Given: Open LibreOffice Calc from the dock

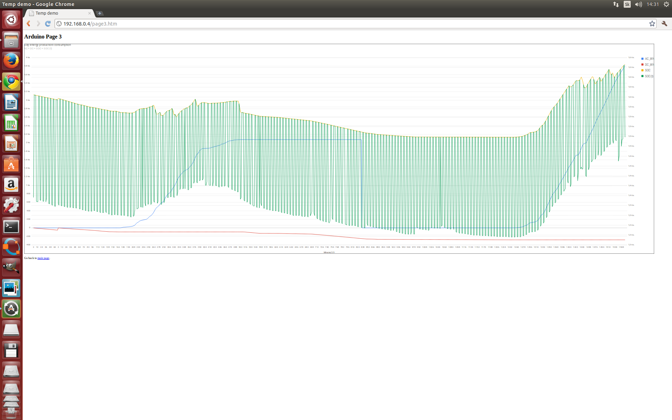Looking at the screenshot, I should [11, 123].
